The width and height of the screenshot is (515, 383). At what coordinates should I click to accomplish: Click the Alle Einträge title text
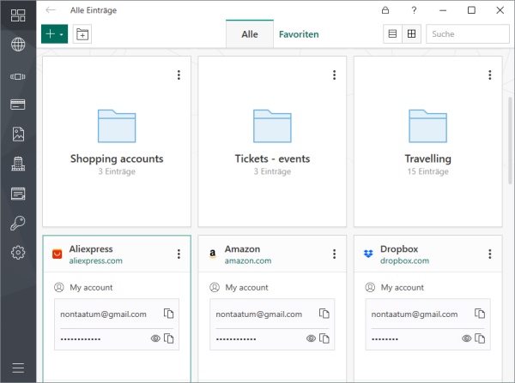click(94, 10)
